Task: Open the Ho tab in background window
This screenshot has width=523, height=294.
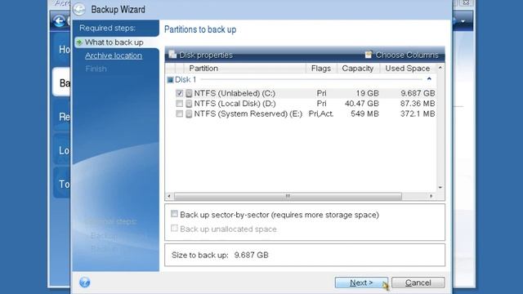Action: [x=62, y=49]
